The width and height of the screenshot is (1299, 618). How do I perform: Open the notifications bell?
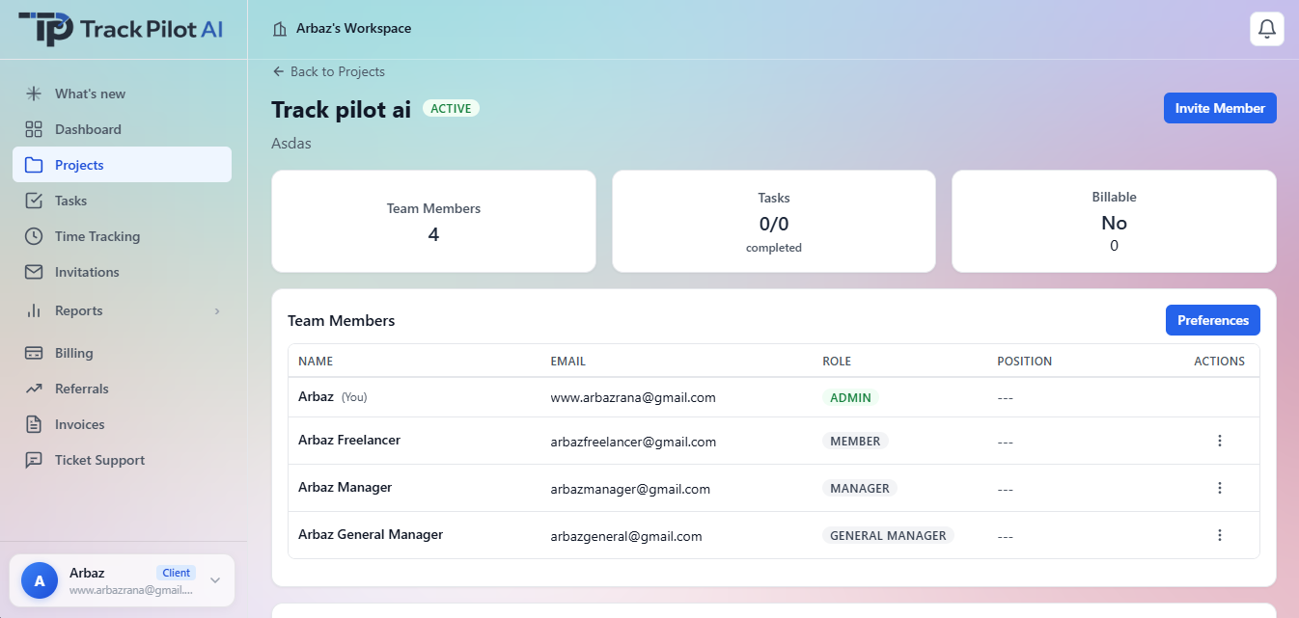coord(1267,29)
